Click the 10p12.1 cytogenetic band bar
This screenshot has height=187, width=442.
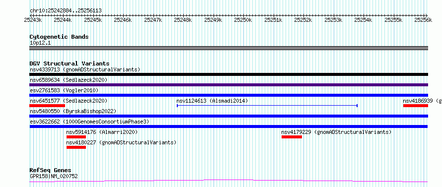pos(228,48)
